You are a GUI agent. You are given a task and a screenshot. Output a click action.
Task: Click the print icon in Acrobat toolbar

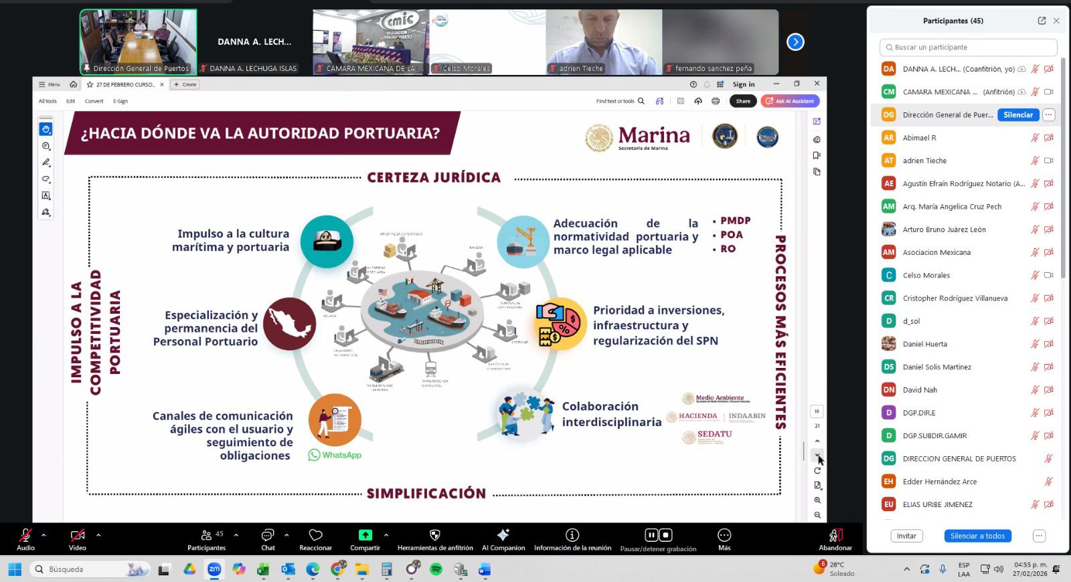click(x=716, y=101)
